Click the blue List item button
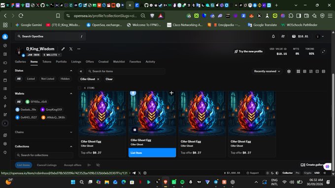Viewport: 335px width, 188px height. (152, 153)
